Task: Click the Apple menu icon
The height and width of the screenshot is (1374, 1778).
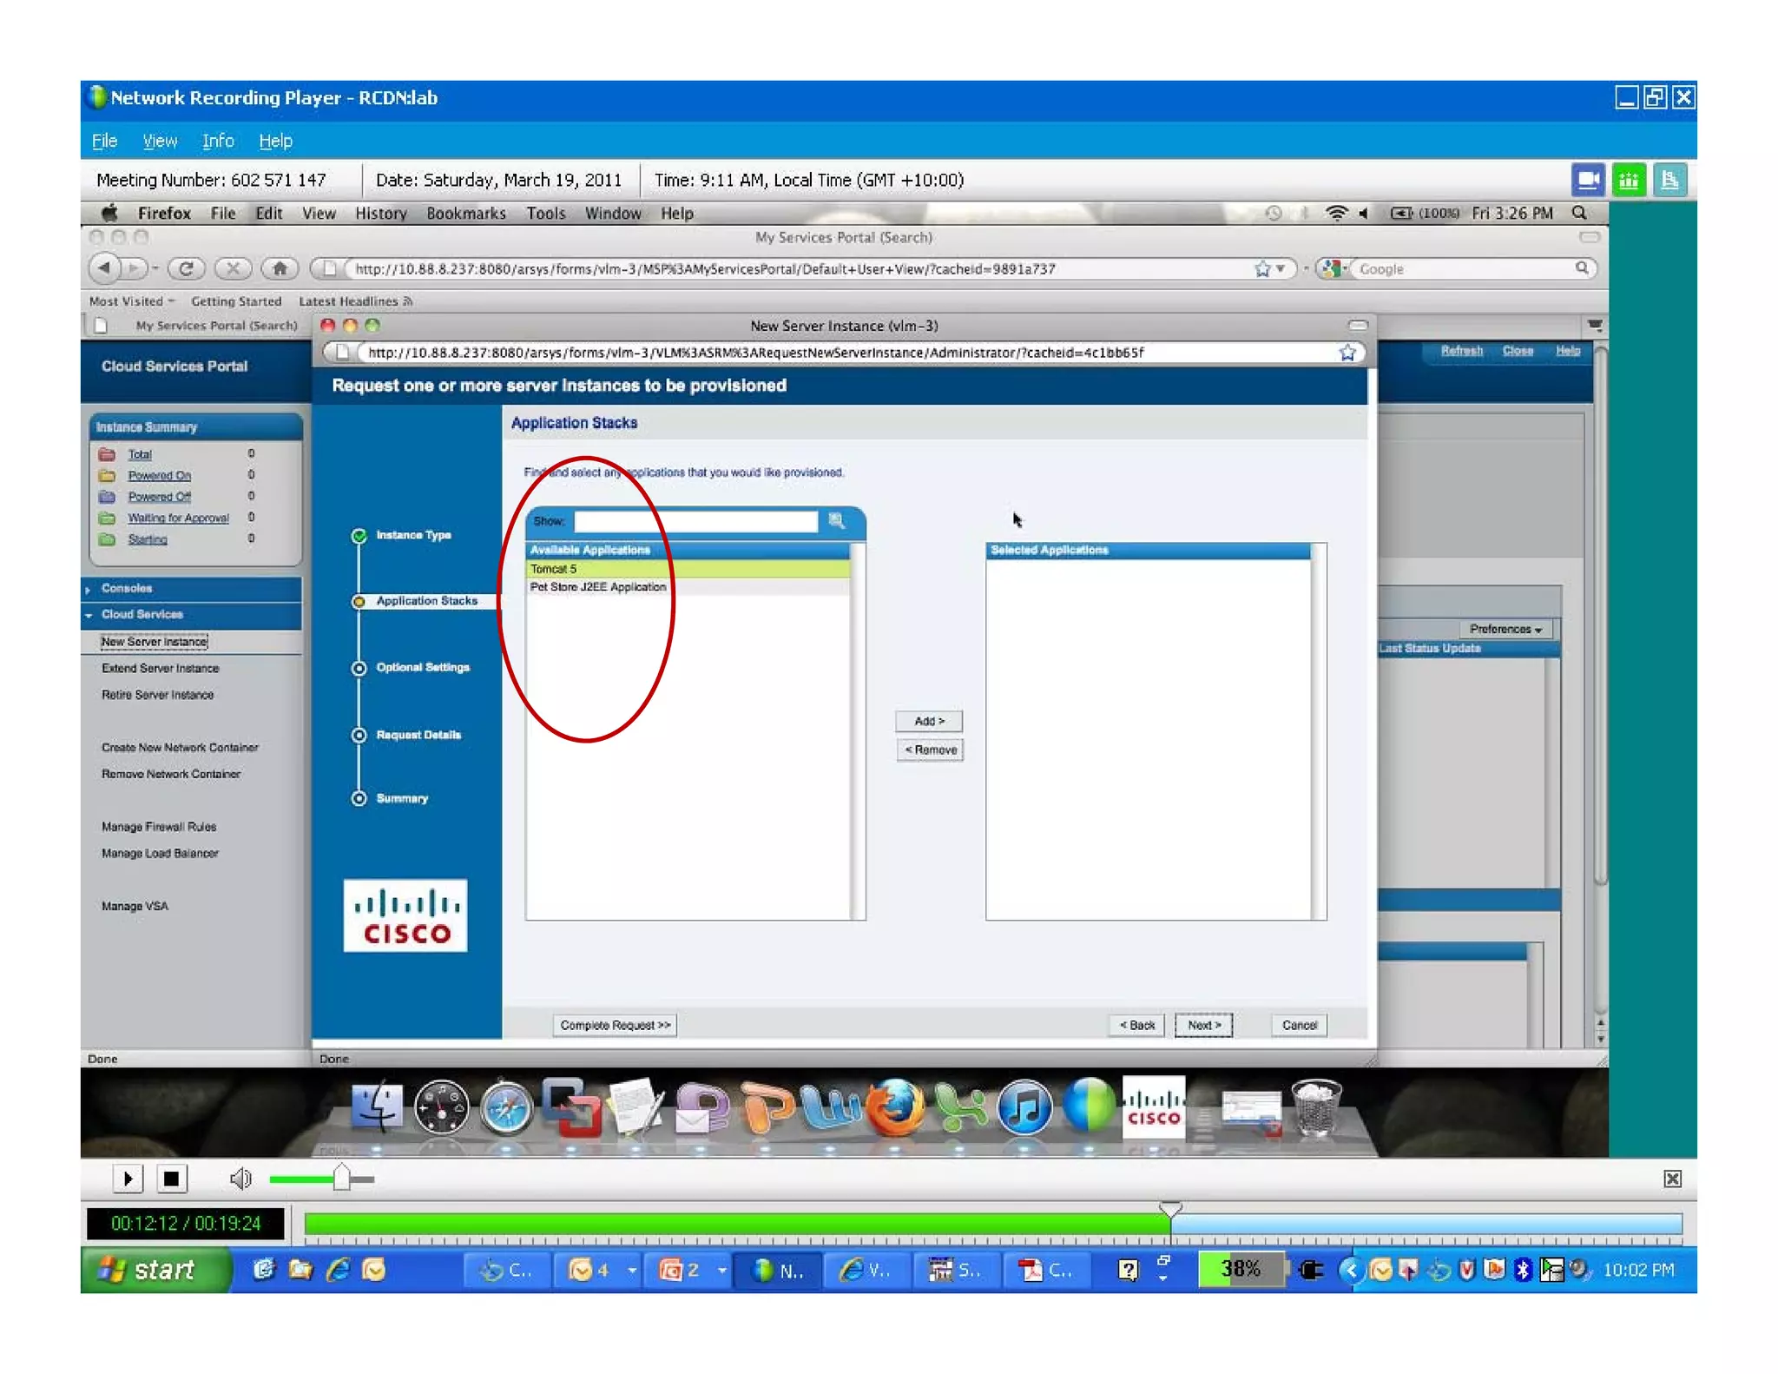Action: (109, 213)
